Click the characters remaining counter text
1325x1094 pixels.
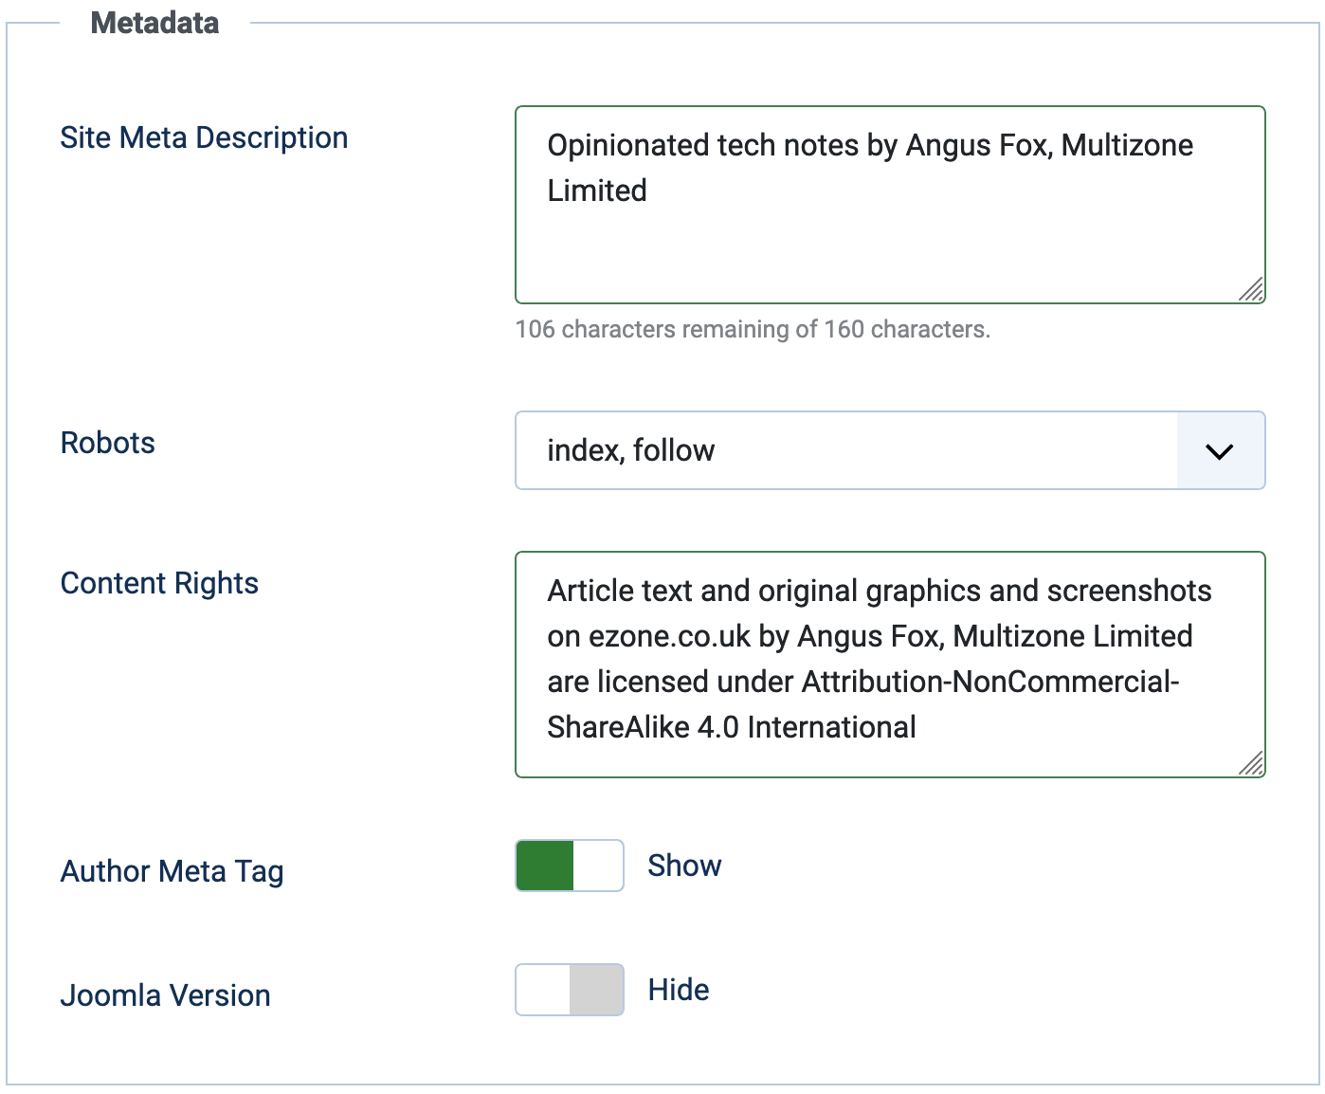pos(753,330)
